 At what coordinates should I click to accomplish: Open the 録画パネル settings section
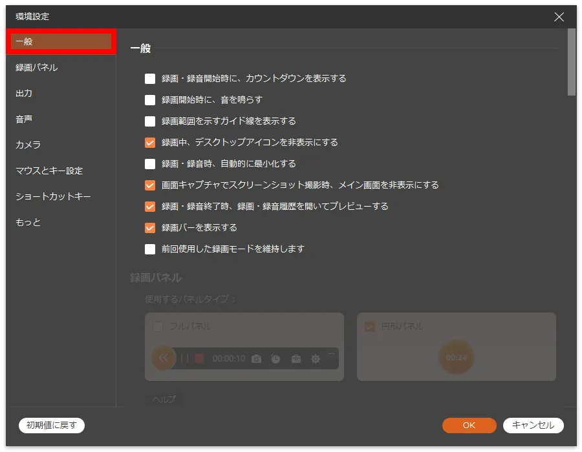point(37,67)
